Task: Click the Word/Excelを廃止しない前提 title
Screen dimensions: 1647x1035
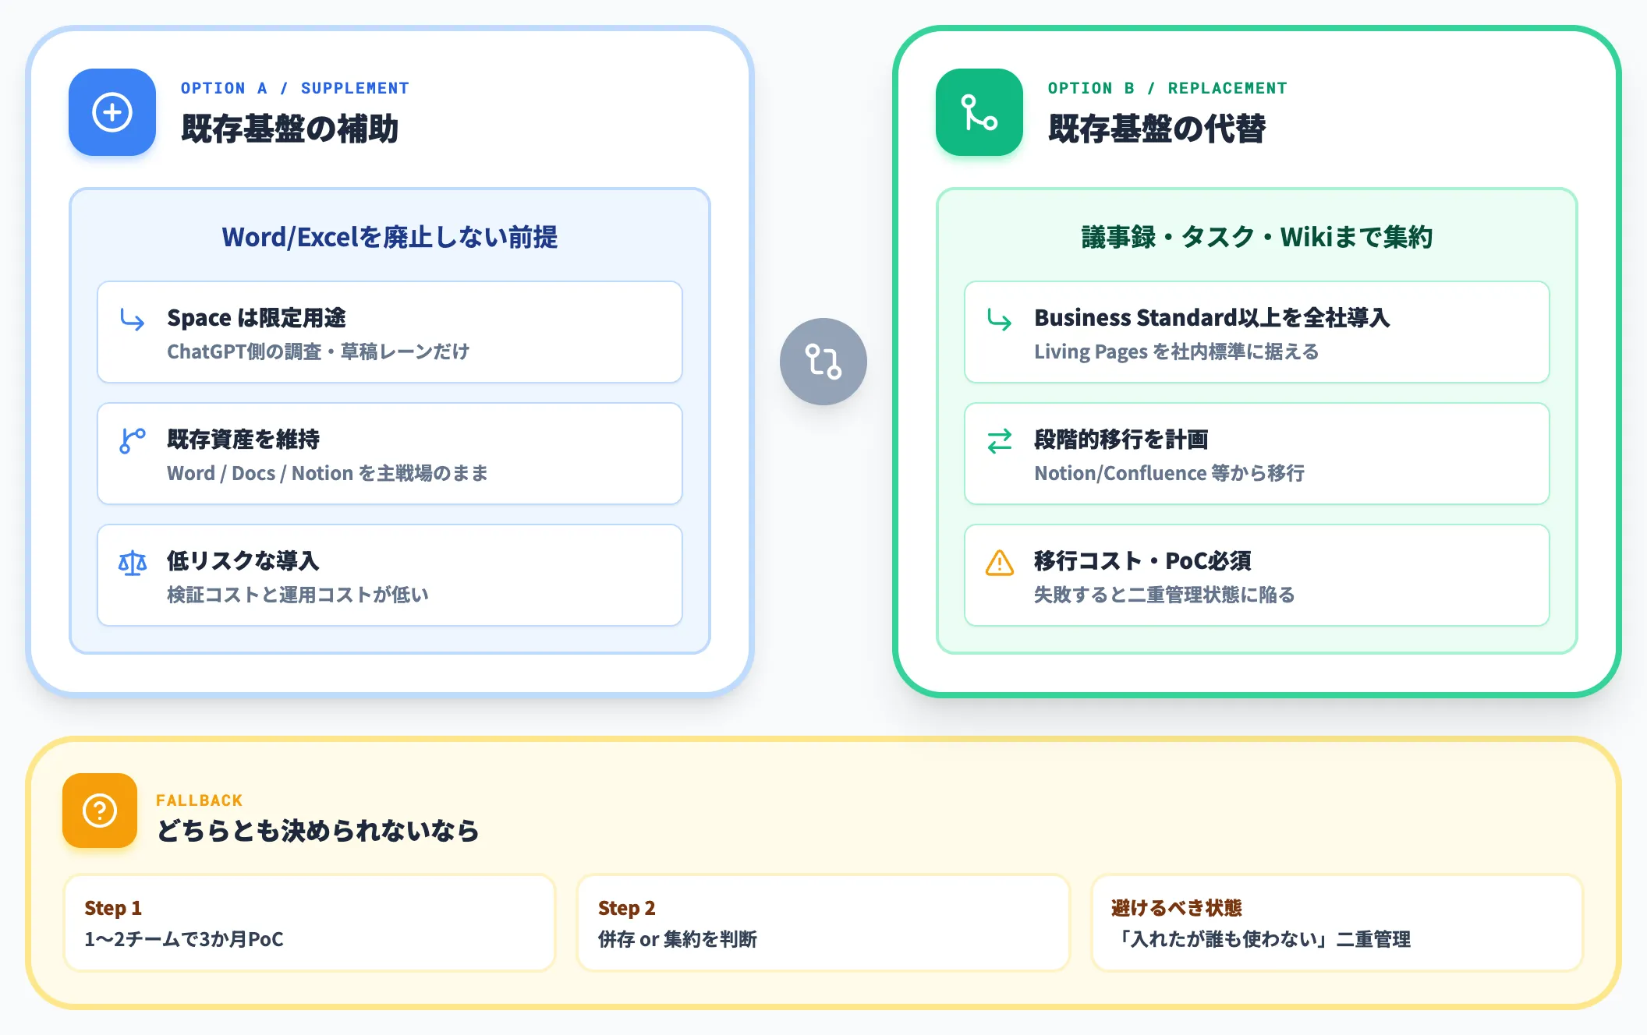Action: 390,237
